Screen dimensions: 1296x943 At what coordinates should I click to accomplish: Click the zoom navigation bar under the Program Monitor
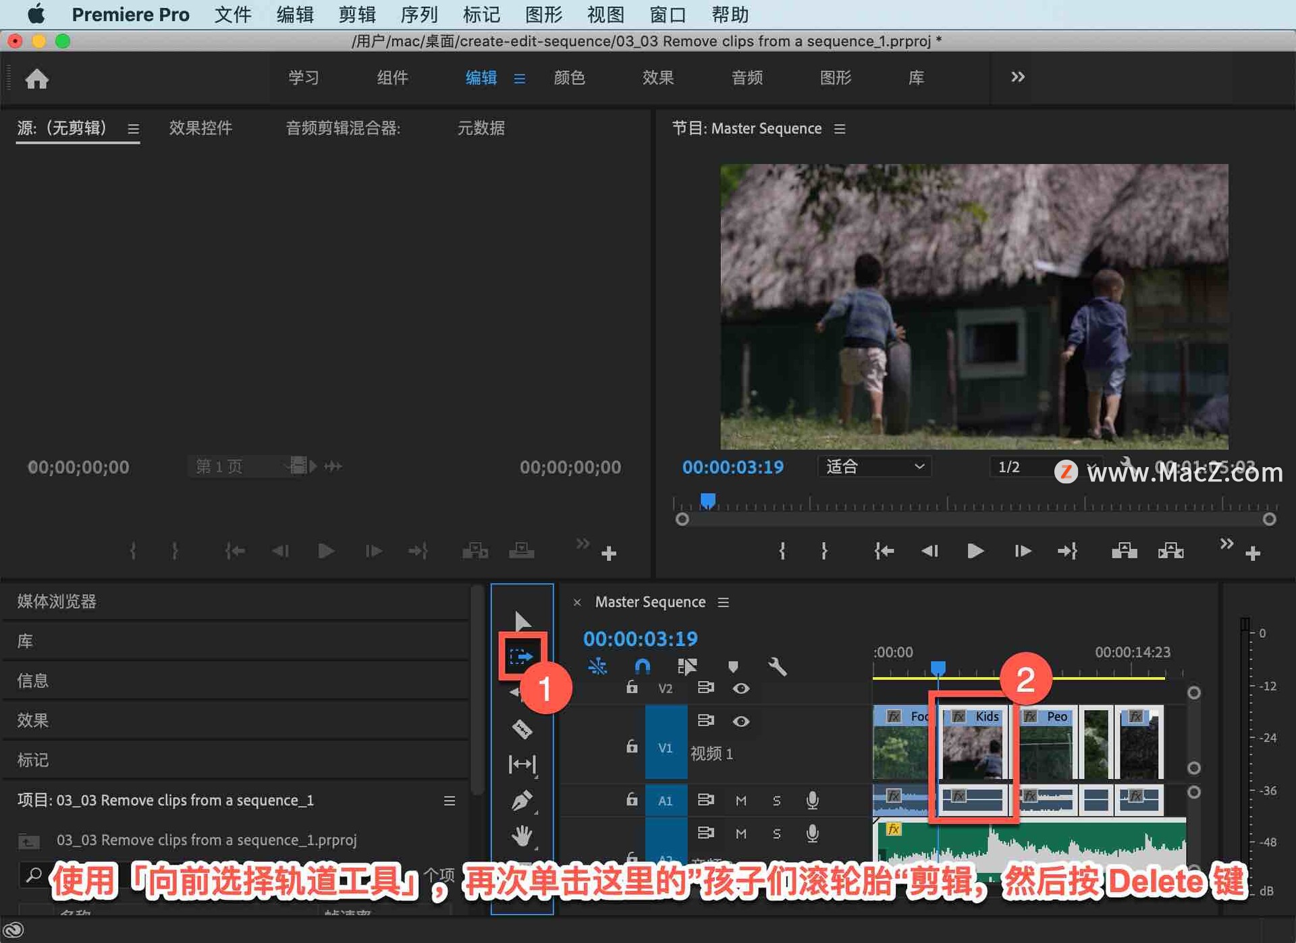click(972, 518)
